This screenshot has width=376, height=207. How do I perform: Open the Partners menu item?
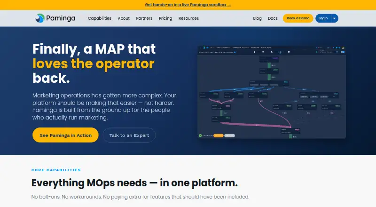tap(144, 18)
